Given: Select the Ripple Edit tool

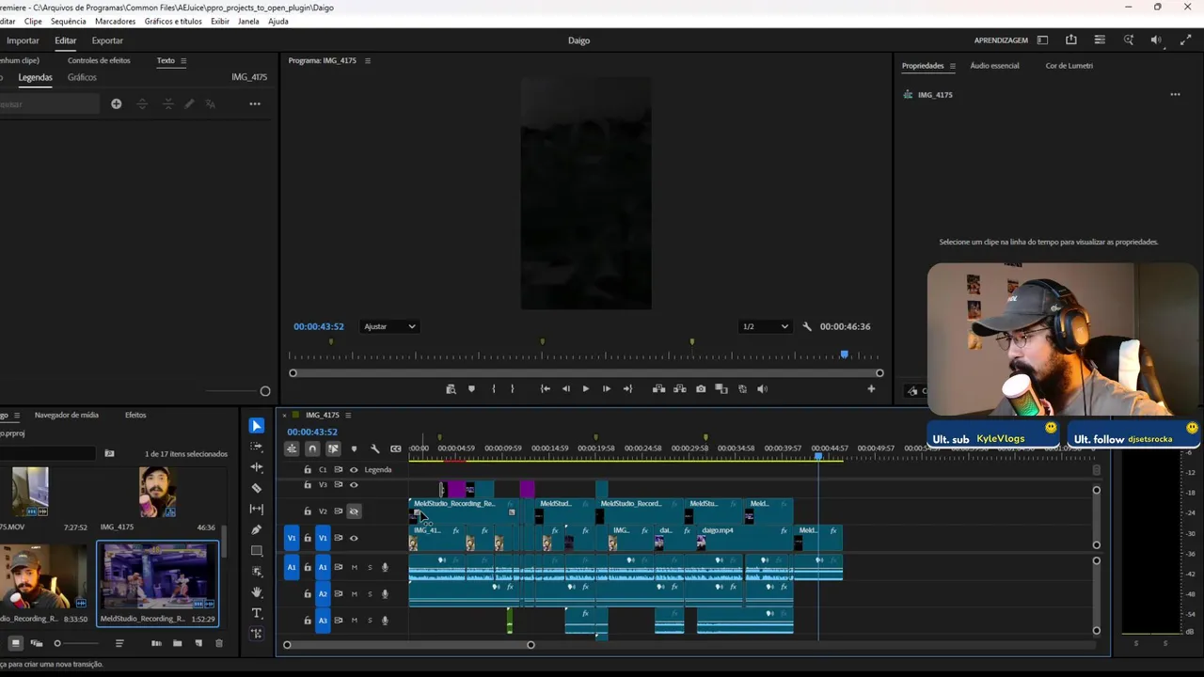Looking at the screenshot, I should 257,467.
